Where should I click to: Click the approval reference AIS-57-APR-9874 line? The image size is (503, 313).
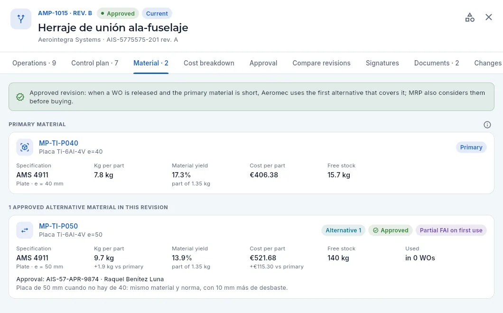click(90, 279)
